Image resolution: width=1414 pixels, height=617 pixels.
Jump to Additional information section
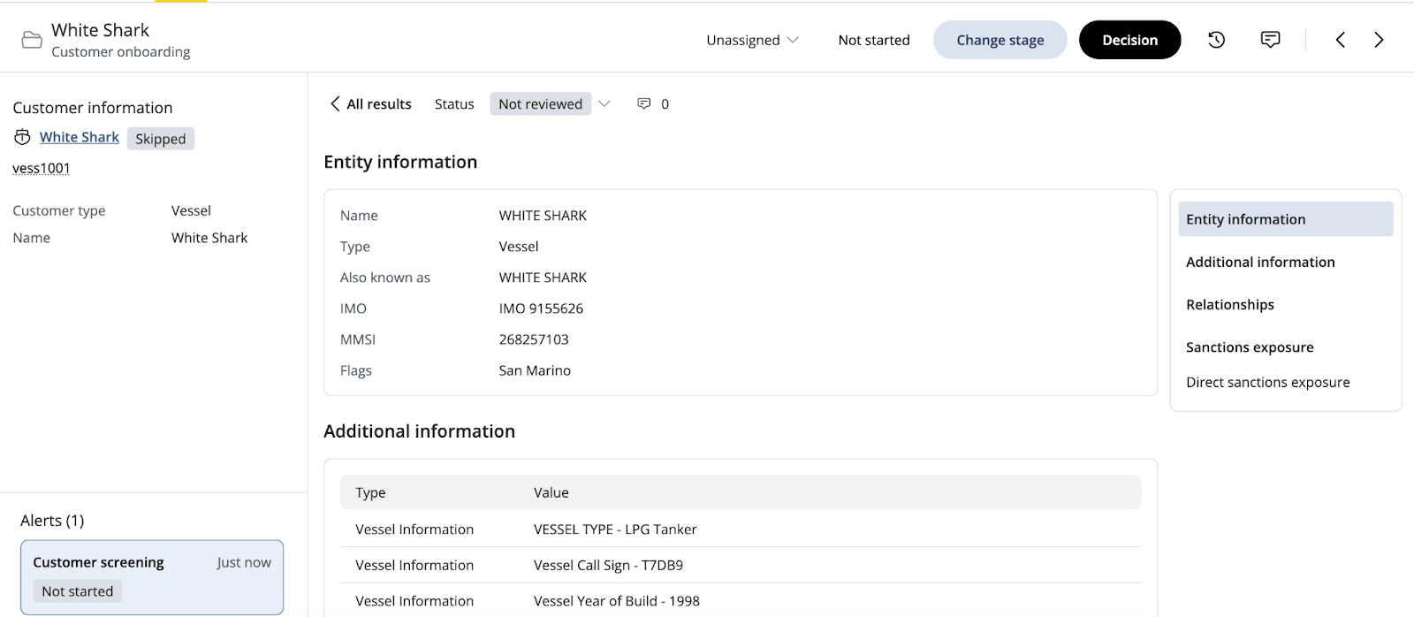(1260, 262)
